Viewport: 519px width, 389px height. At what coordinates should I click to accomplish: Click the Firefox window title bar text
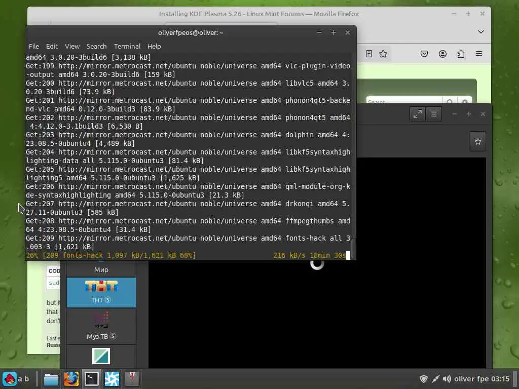click(x=259, y=14)
